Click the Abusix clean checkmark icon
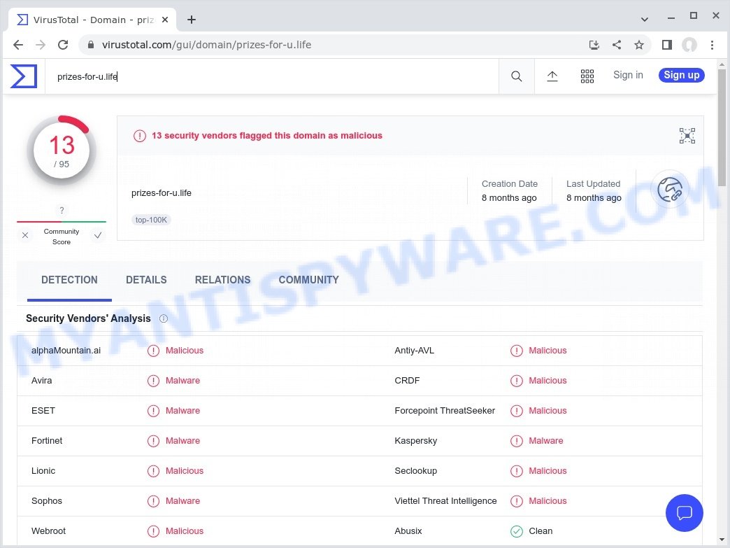Image resolution: width=730 pixels, height=548 pixels. [516, 531]
